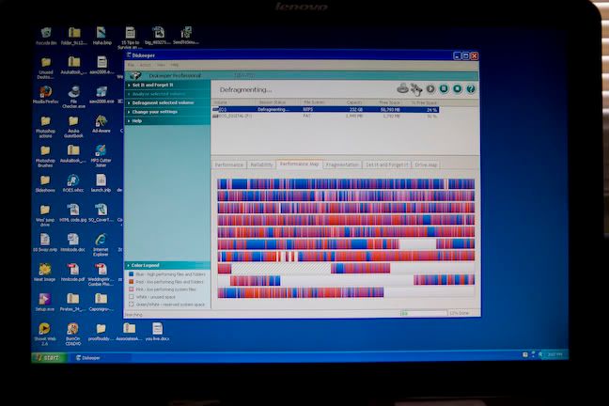Click Analyze selected volume in the sidebar
This screenshot has width=609, height=406.
(159, 94)
